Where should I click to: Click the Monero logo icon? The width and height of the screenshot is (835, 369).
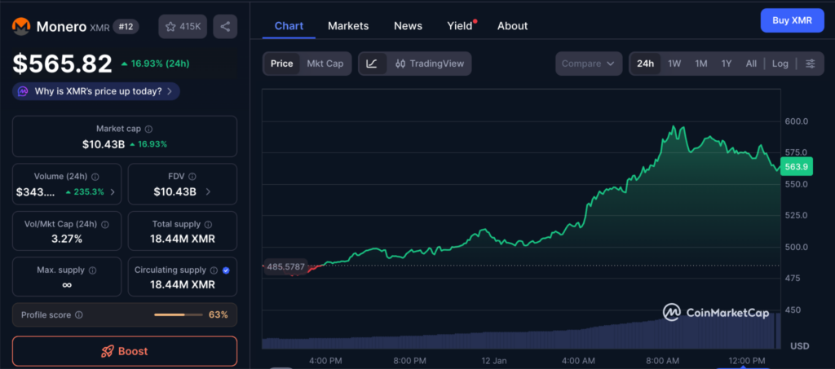tap(21, 27)
